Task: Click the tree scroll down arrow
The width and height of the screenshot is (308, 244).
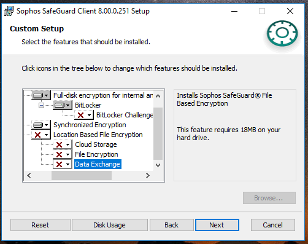Action: click(x=158, y=165)
